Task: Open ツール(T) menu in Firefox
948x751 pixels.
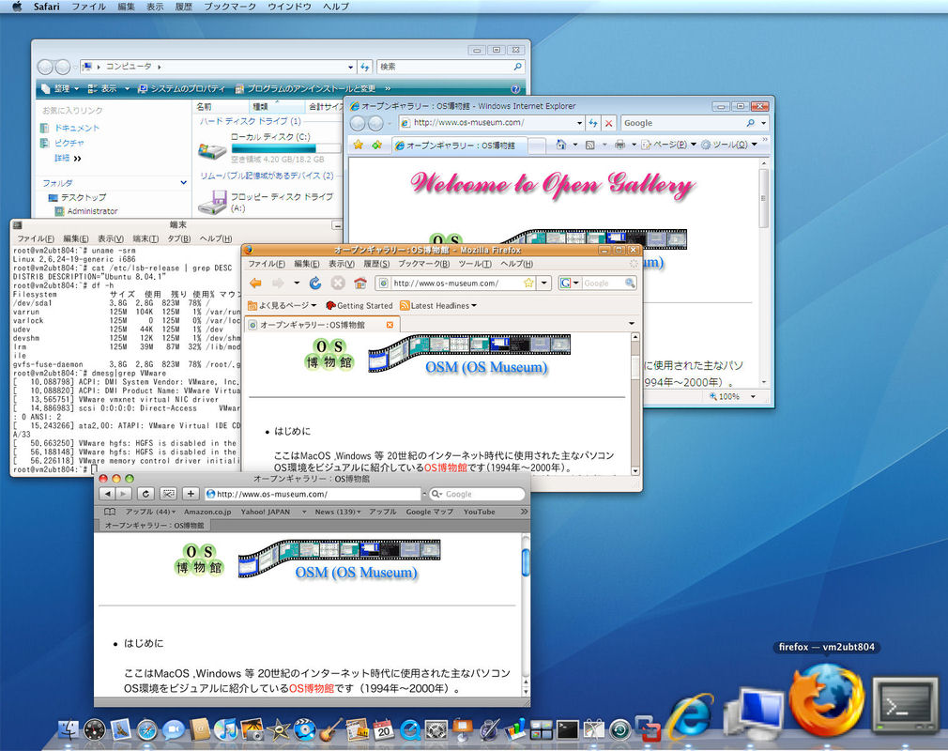Action: (475, 264)
